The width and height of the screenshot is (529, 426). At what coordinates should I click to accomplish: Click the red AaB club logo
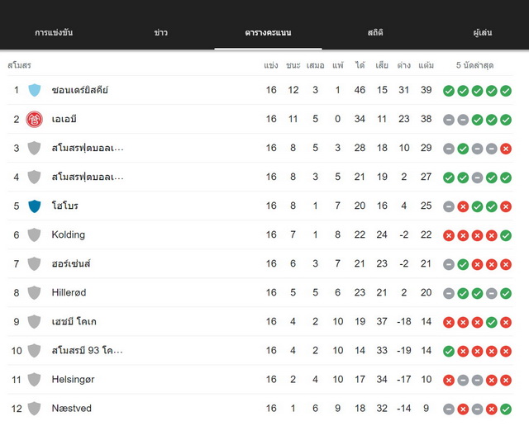click(35, 119)
